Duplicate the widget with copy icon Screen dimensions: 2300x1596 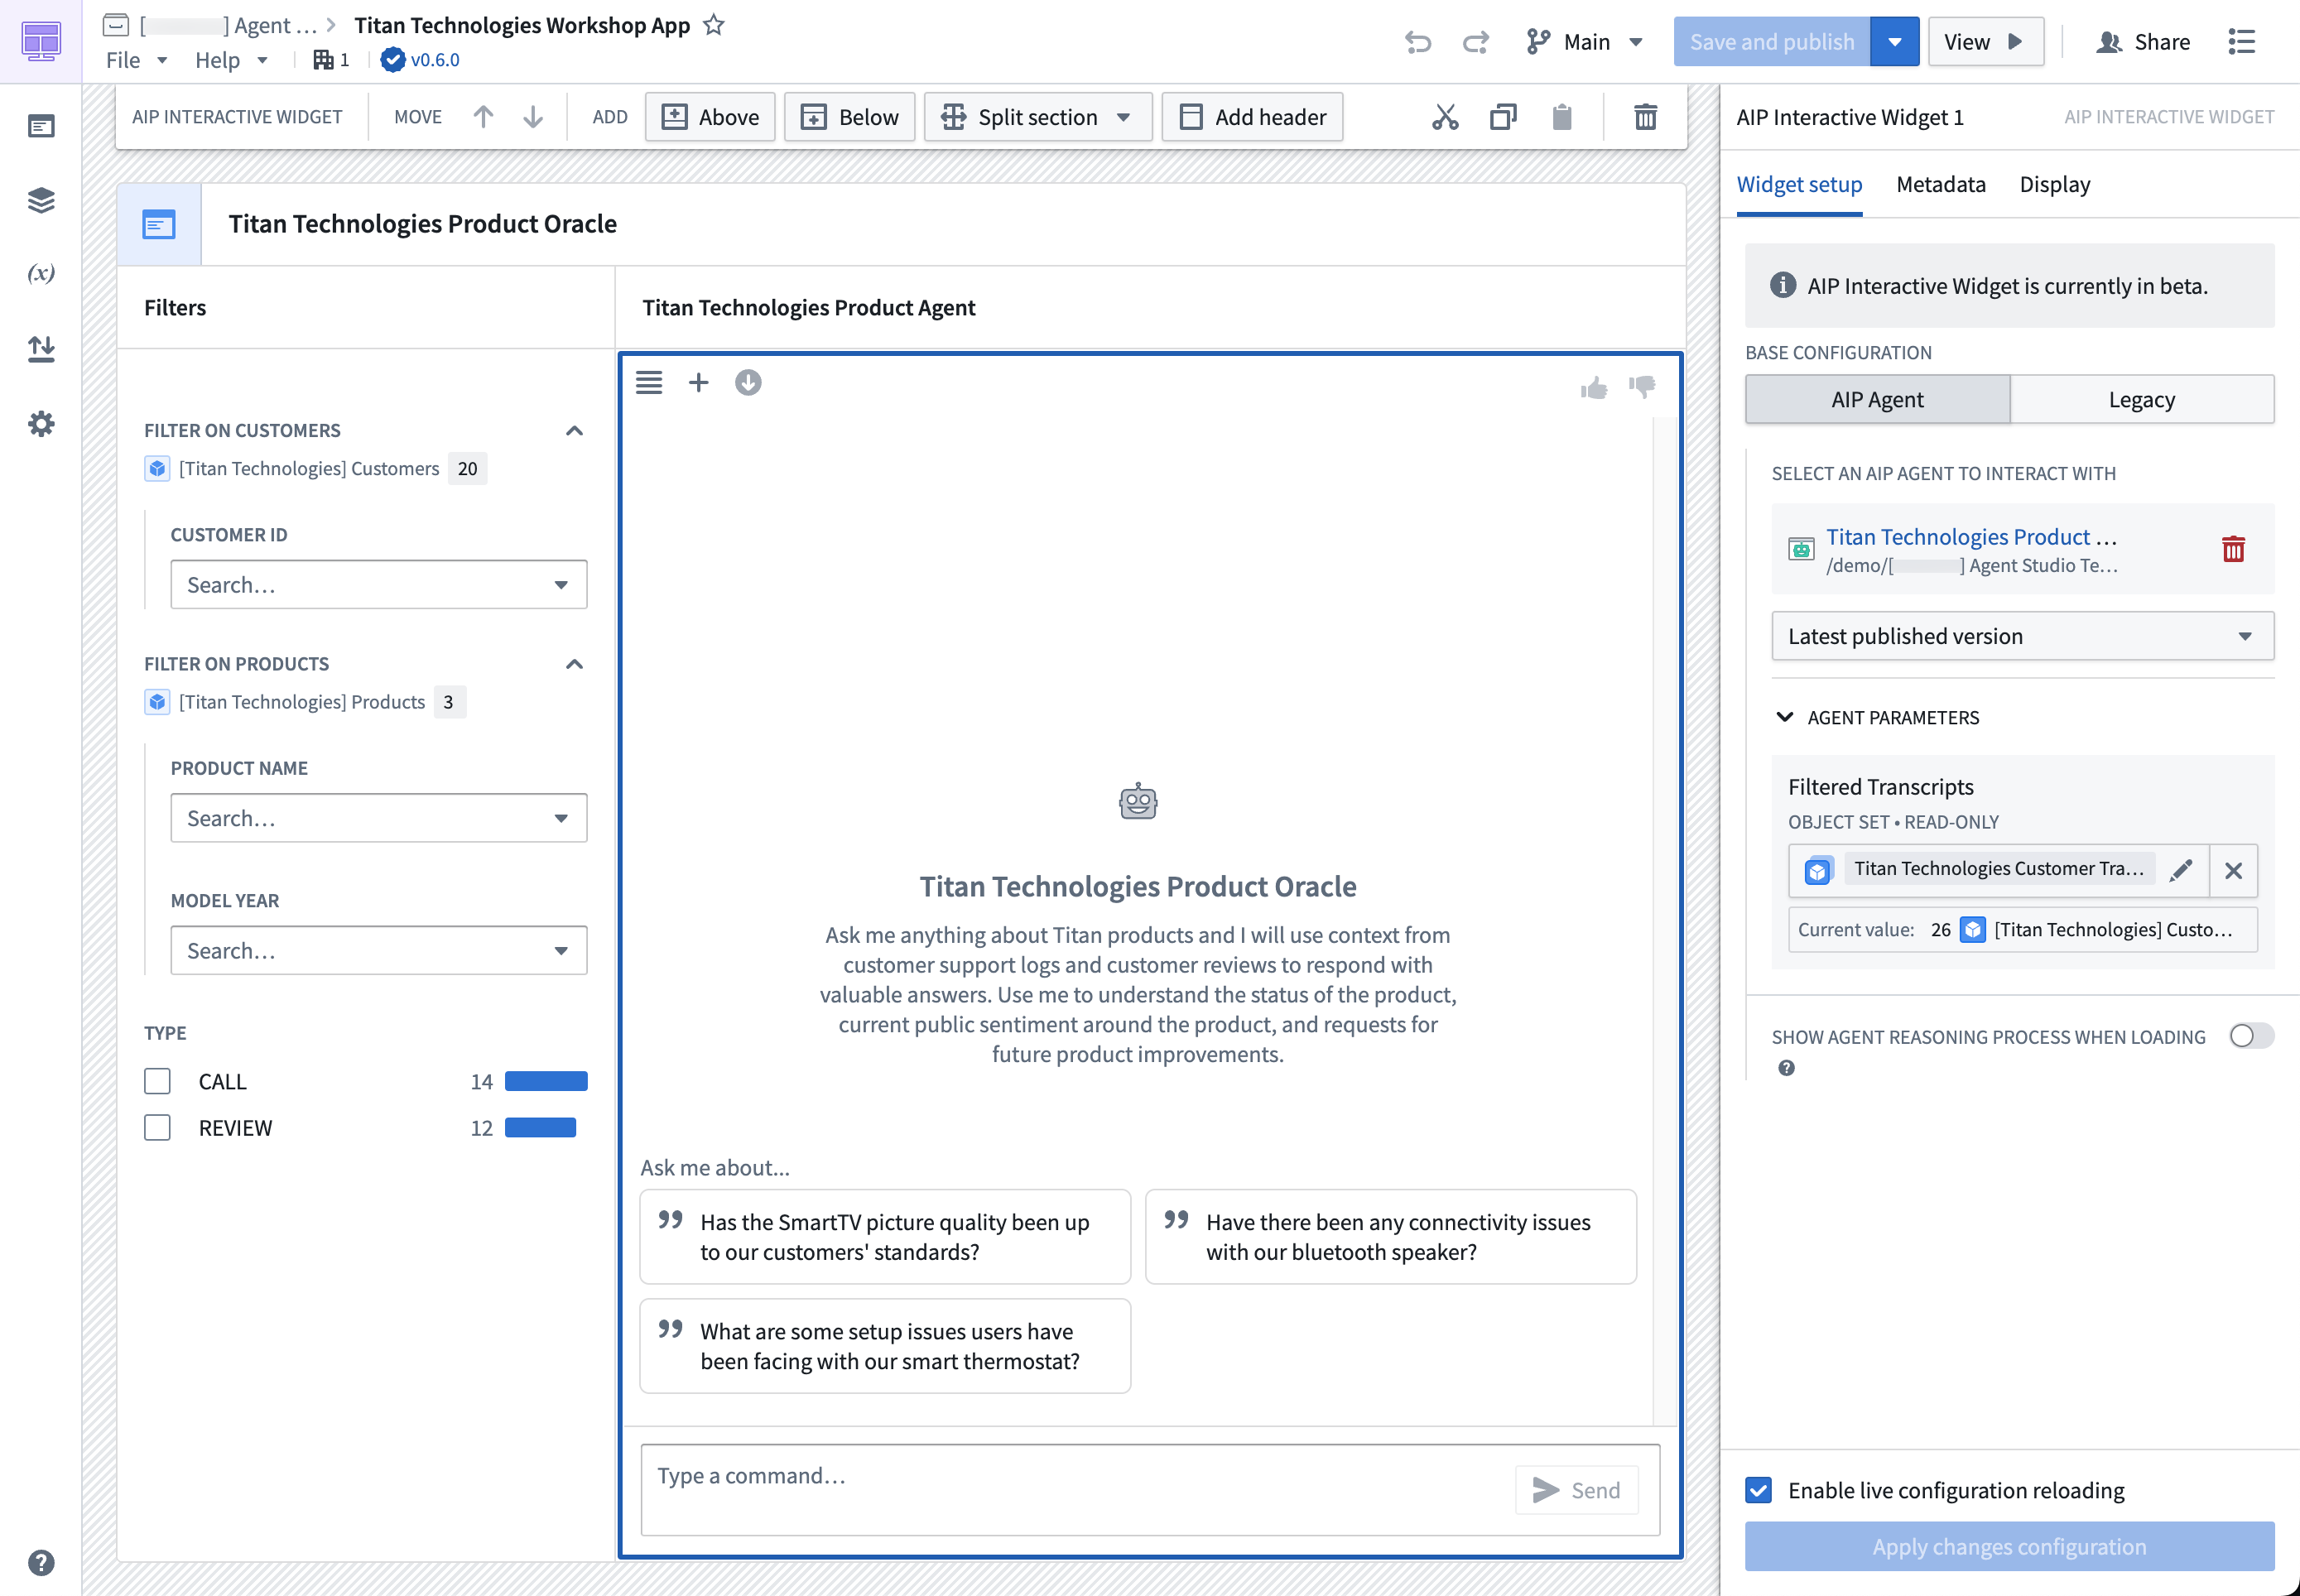(1503, 117)
